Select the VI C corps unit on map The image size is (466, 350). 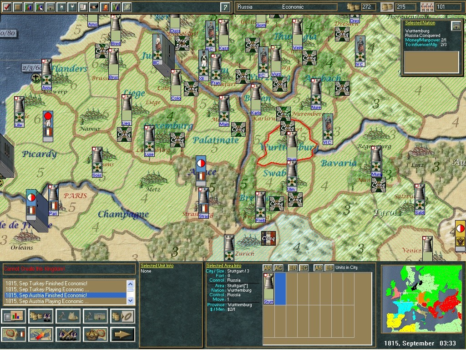pyautogui.click(x=328, y=129)
